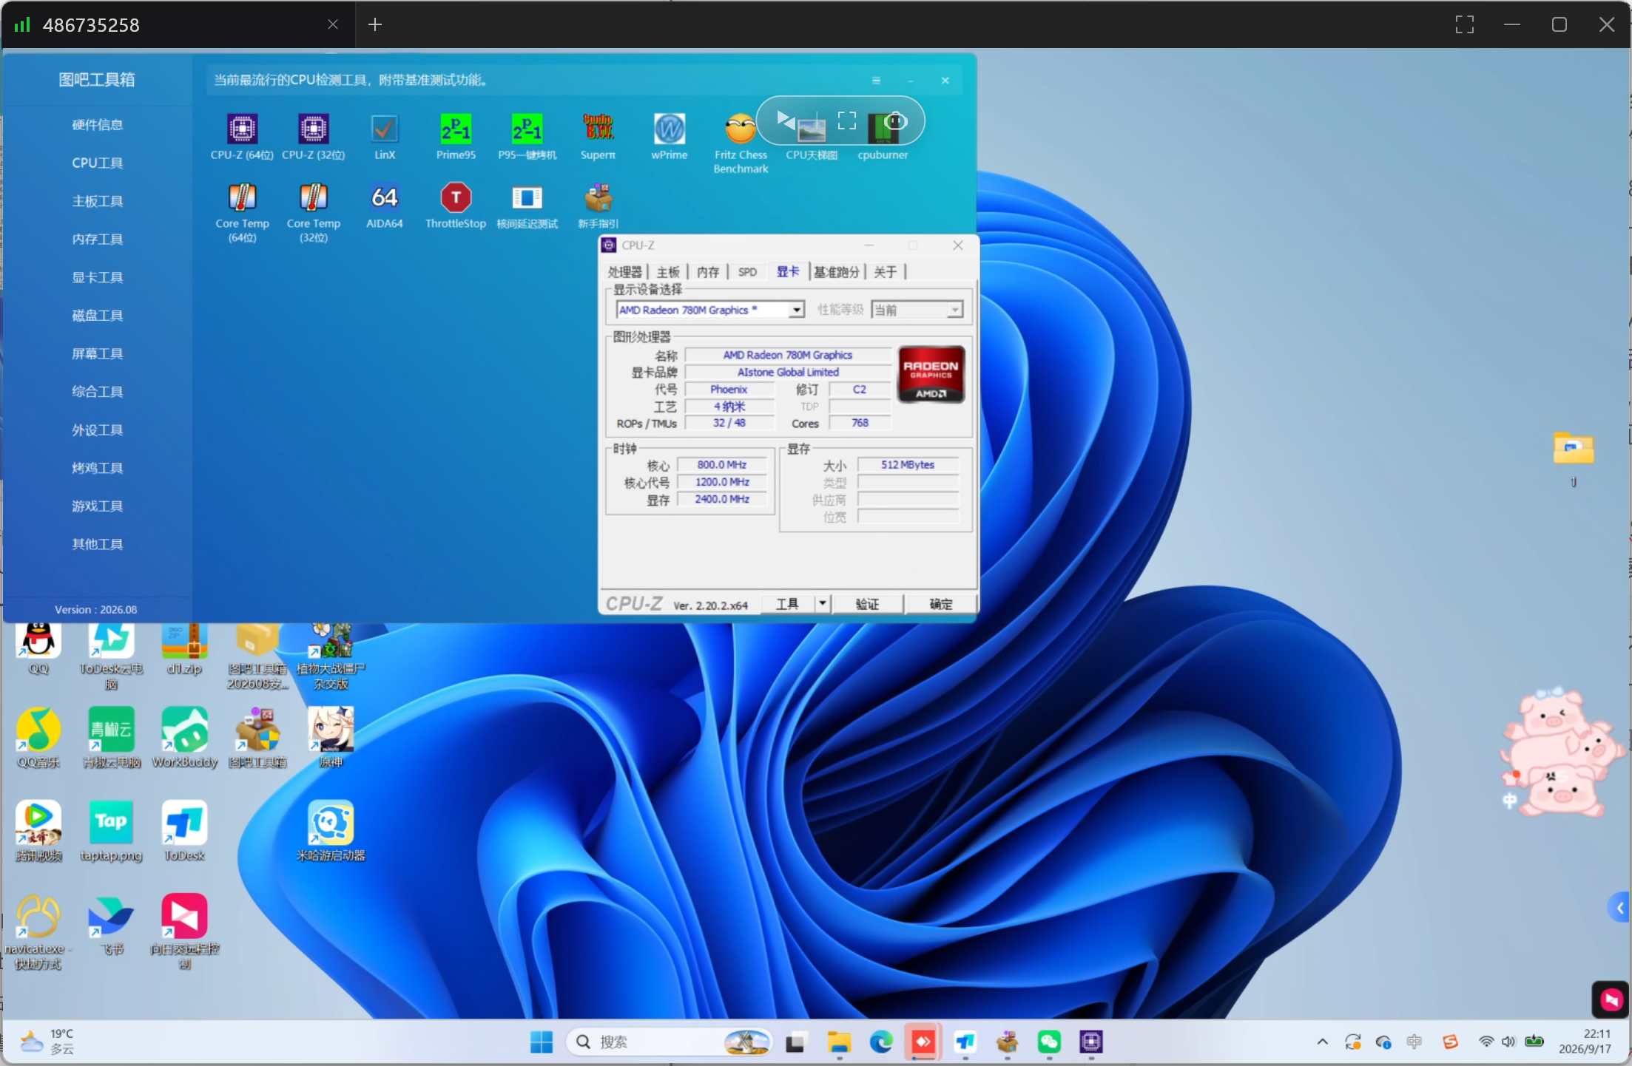Launch the wPrime benchmark

coord(669,136)
